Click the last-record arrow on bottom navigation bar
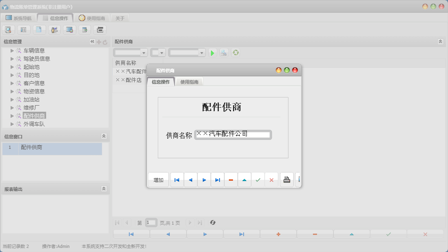This screenshot has width=448, height=252. 242,234
